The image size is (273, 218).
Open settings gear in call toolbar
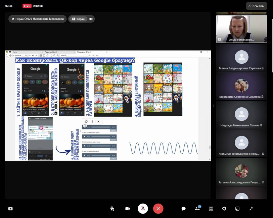click(224, 208)
